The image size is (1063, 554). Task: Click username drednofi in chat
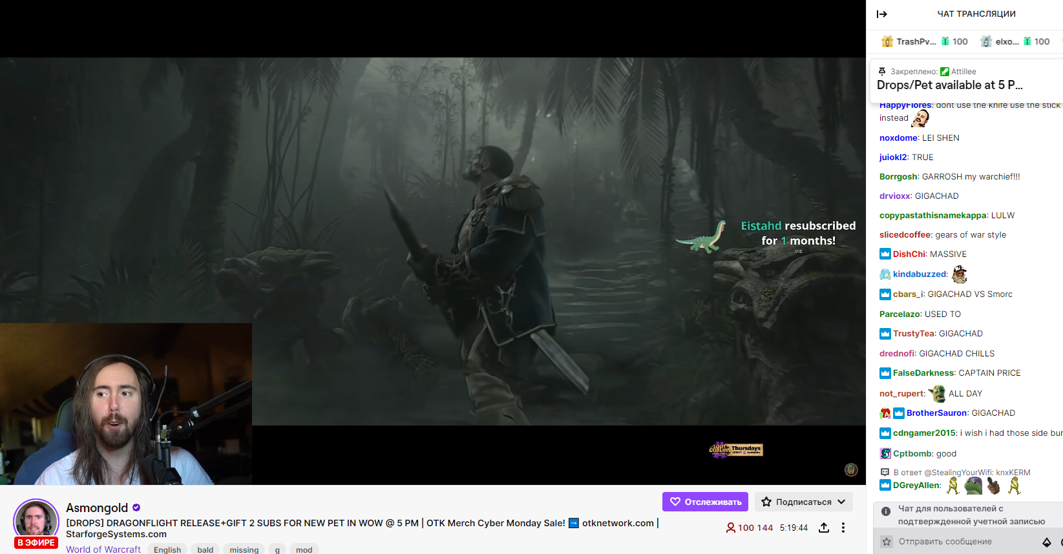pyautogui.click(x=897, y=353)
